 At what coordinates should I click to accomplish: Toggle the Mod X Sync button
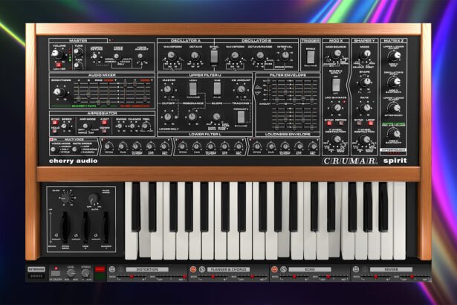[x=328, y=123]
